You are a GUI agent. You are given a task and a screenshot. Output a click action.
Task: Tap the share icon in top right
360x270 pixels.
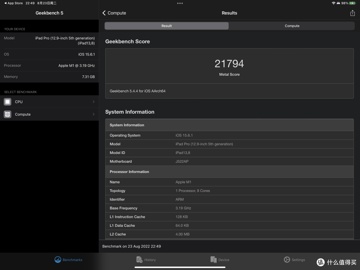coord(352,13)
